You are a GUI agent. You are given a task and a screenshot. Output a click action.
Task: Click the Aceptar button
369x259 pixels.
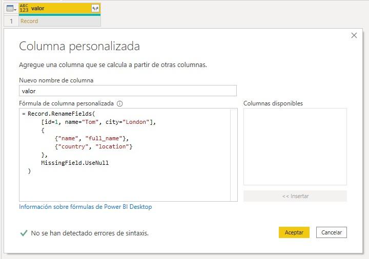(x=294, y=232)
